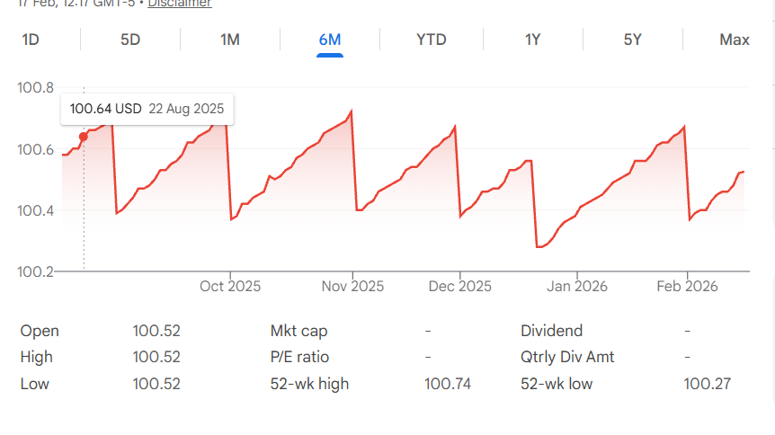Image resolution: width=775 pixels, height=435 pixels.
Task: Select the 1Y time range
Action: point(533,40)
